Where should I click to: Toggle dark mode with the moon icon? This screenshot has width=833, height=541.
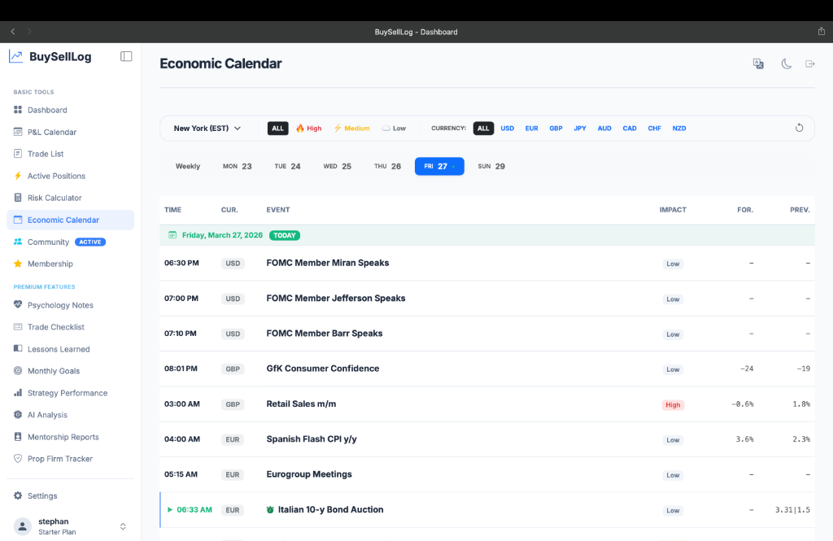[786, 63]
